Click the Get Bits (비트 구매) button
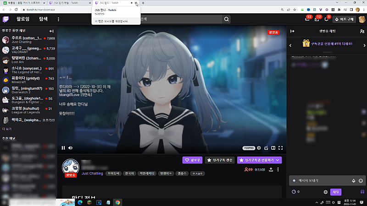The image size is (367, 206). click(344, 19)
